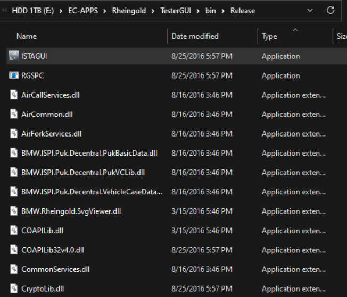Click the CryptoLib.dll file icon
Screen dimensions: 347x297
pyautogui.click(x=14, y=289)
